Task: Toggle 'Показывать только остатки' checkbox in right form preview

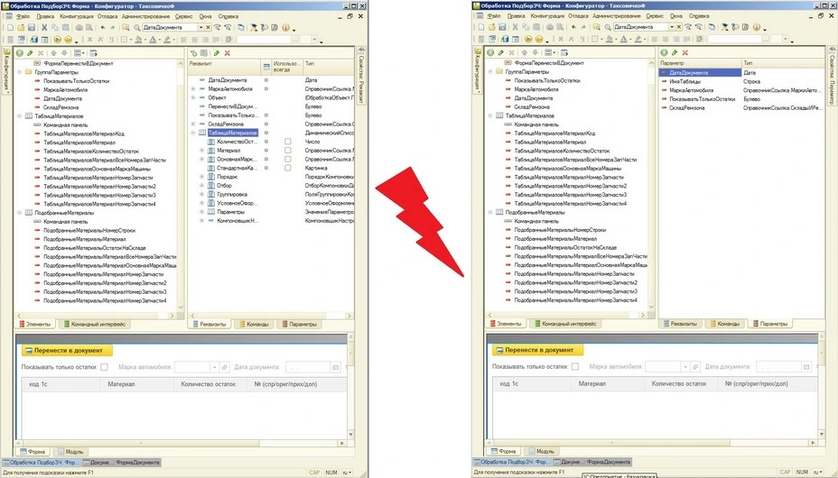Action: (x=573, y=367)
